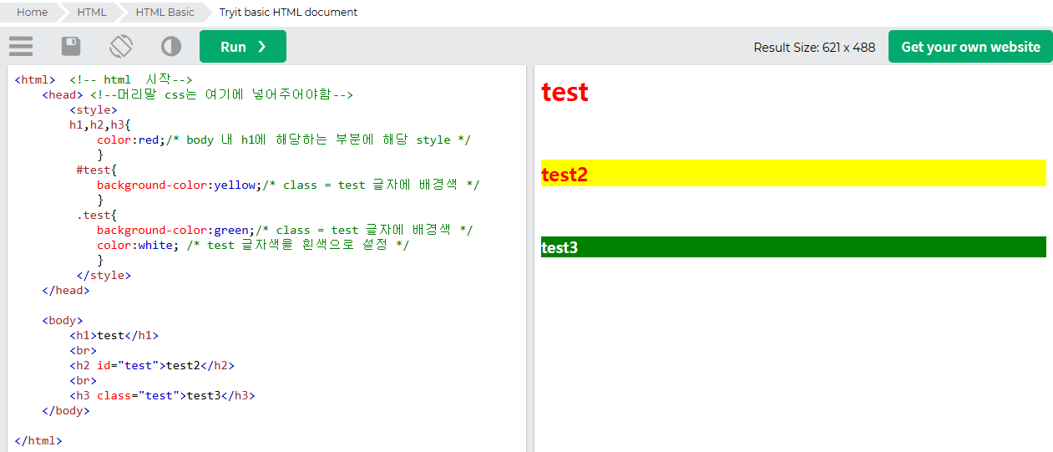Viewport: 1053px width, 452px height.
Task: Click the .test{ selector line
Action: pyautogui.click(x=97, y=215)
